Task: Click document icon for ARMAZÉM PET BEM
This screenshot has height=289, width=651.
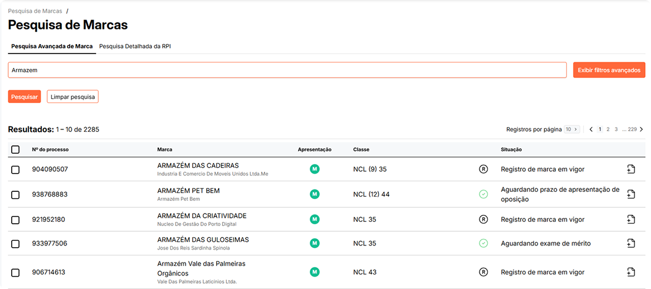Action: pyautogui.click(x=630, y=194)
